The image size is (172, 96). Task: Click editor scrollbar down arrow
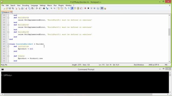169,61
